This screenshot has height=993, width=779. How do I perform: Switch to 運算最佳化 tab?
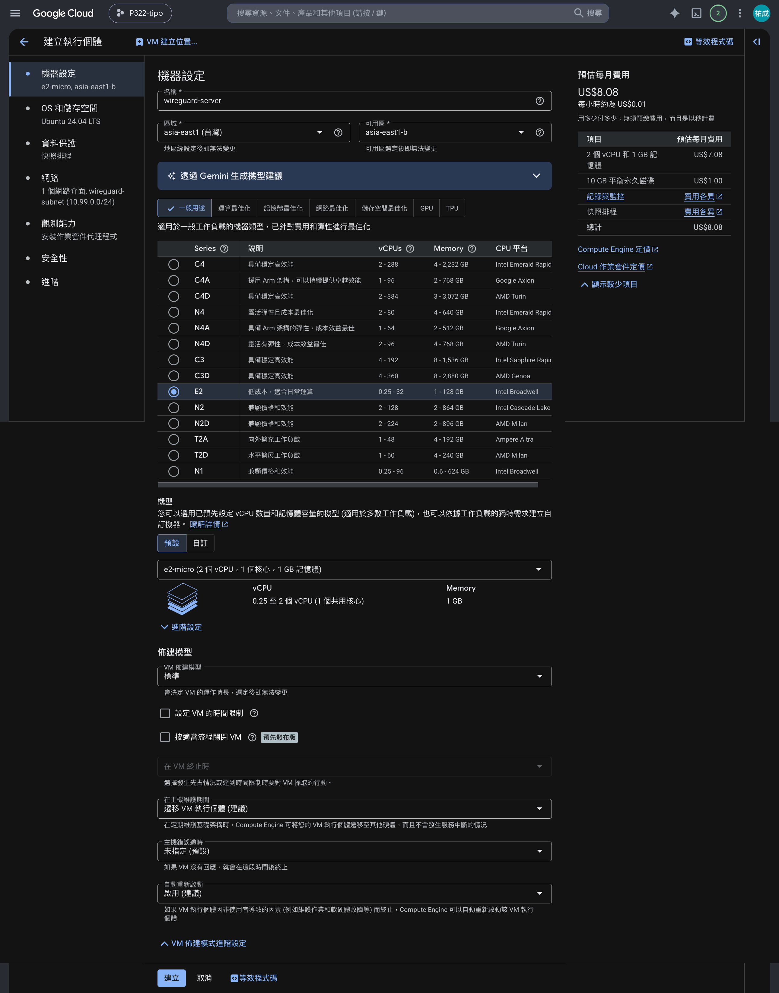(x=234, y=208)
